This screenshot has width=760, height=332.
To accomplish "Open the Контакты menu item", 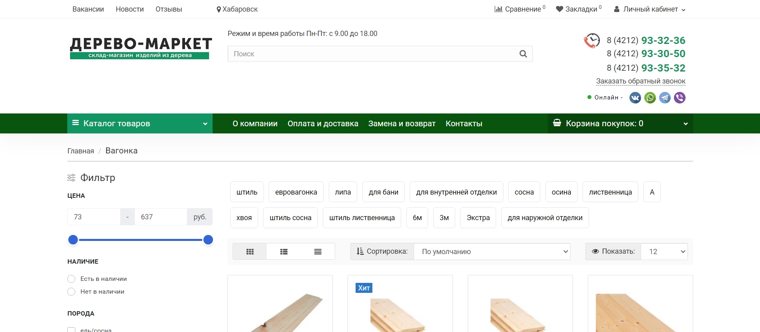I will click(x=464, y=123).
